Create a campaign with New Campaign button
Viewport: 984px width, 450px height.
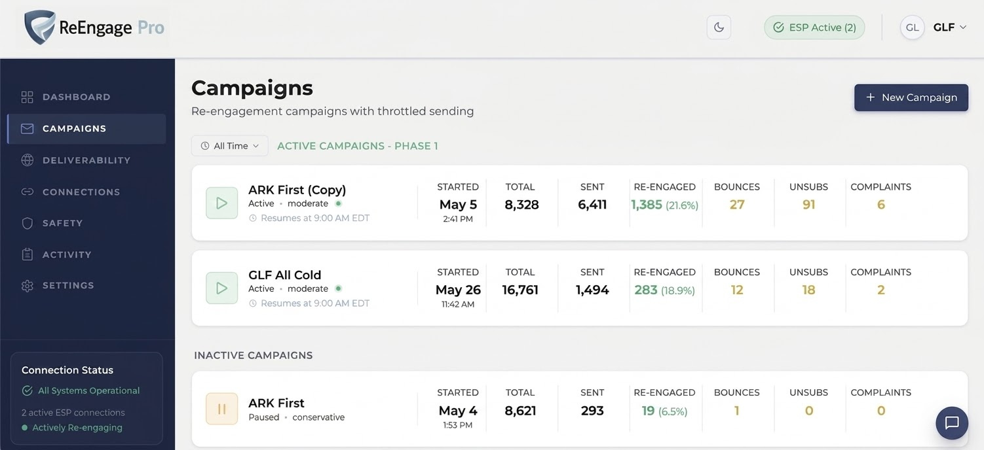(911, 97)
